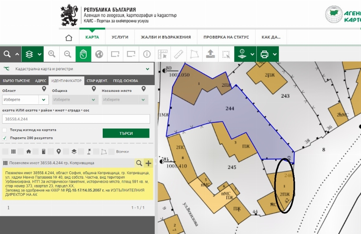Expand 'Кадастрална карта и регистри' dropdown
This screenshot has height=234, width=361.
(x=148, y=69)
